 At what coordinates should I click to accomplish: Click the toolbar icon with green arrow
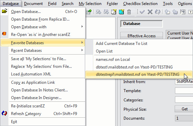click(89, 12)
